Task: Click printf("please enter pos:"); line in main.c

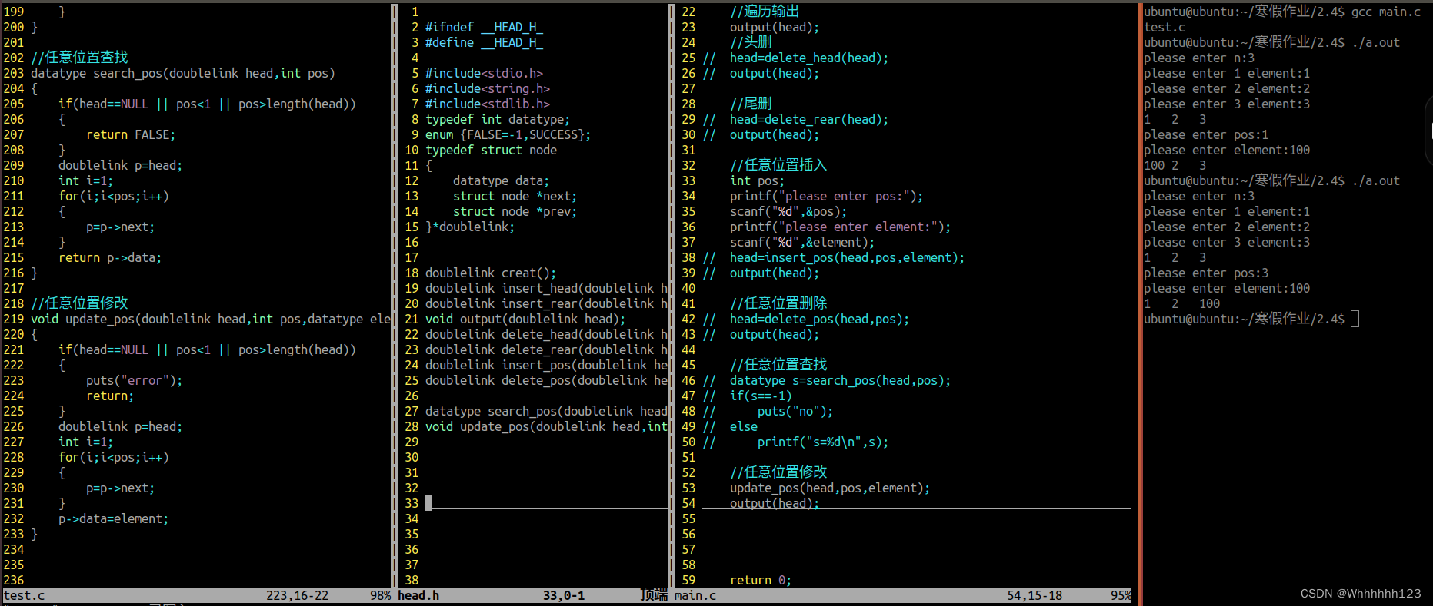Action: coord(827,196)
